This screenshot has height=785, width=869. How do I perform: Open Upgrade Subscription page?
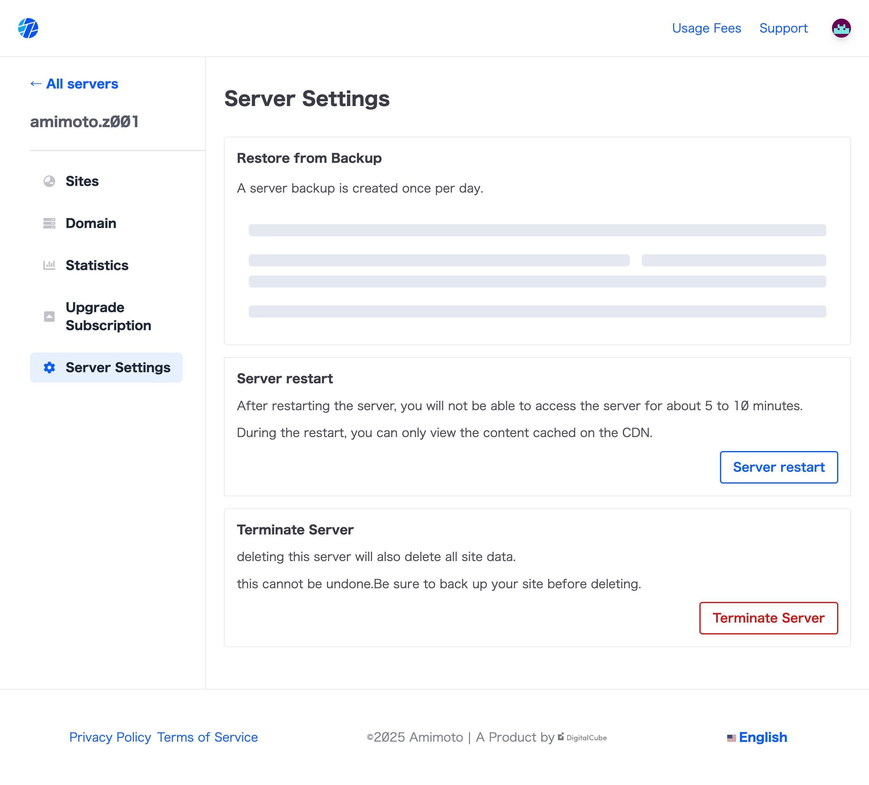click(x=108, y=316)
